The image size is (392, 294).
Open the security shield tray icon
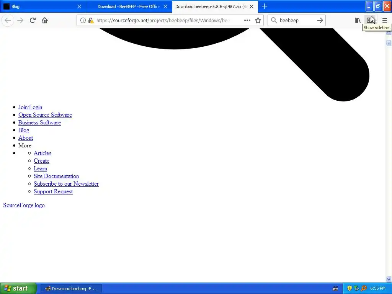tap(350, 289)
